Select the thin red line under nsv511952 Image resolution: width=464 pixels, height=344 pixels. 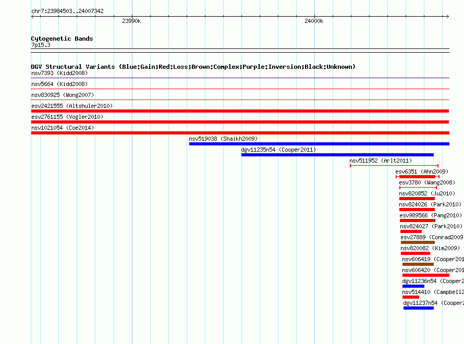[x=394, y=166]
